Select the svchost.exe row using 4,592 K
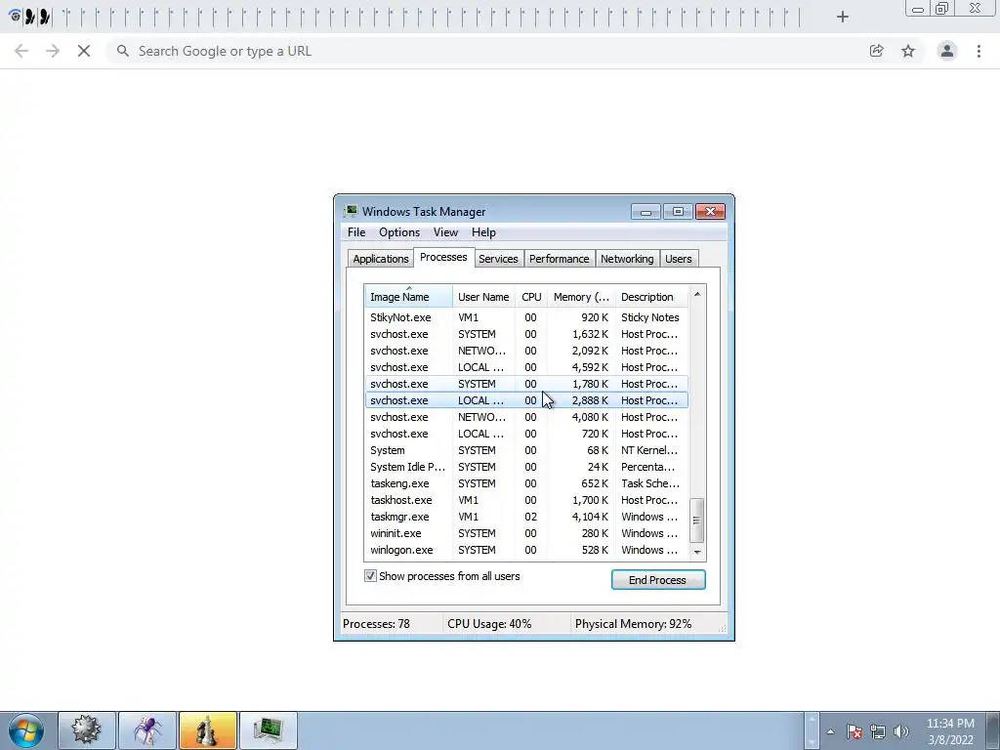 pyautogui.click(x=526, y=367)
